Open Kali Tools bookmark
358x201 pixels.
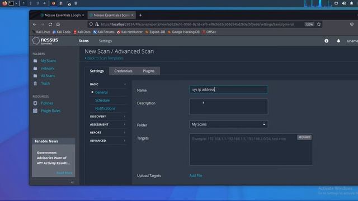[x=62, y=32]
